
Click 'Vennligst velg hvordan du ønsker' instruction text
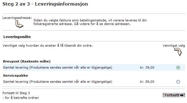(x=47, y=46)
